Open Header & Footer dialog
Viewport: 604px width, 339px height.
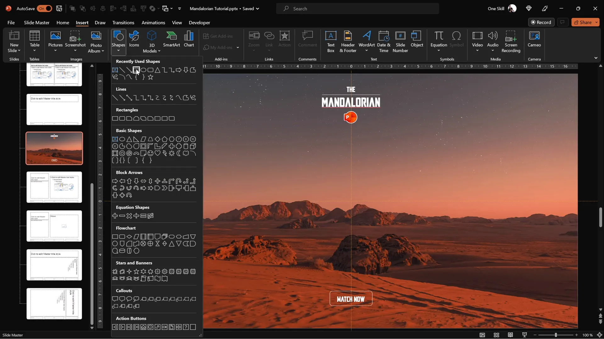pyautogui.click(x=348, y=42)
